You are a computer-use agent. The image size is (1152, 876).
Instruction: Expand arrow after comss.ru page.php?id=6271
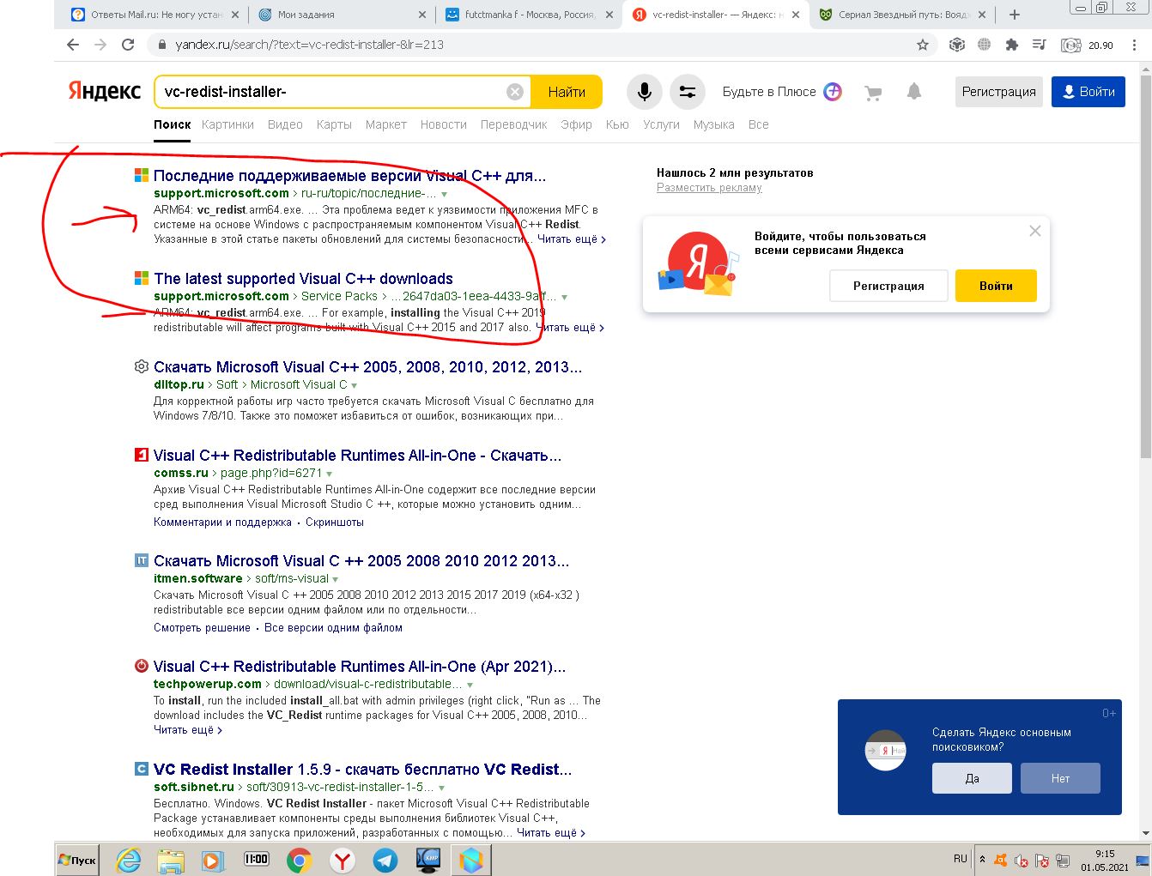click(330, 474)
